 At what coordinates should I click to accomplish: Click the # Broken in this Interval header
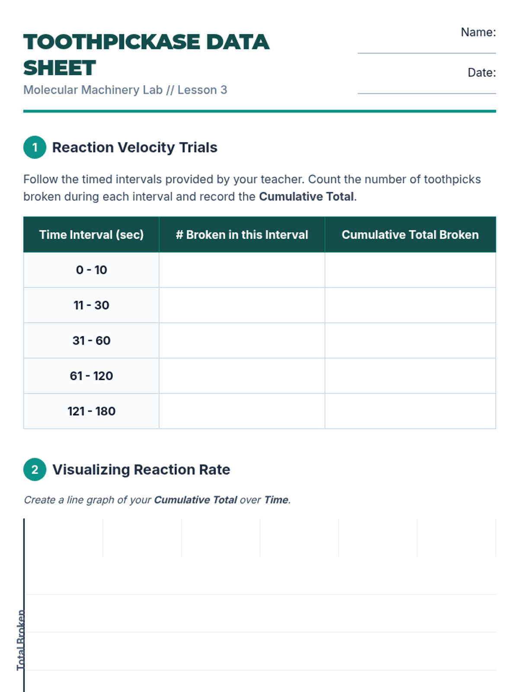[242, 235]
